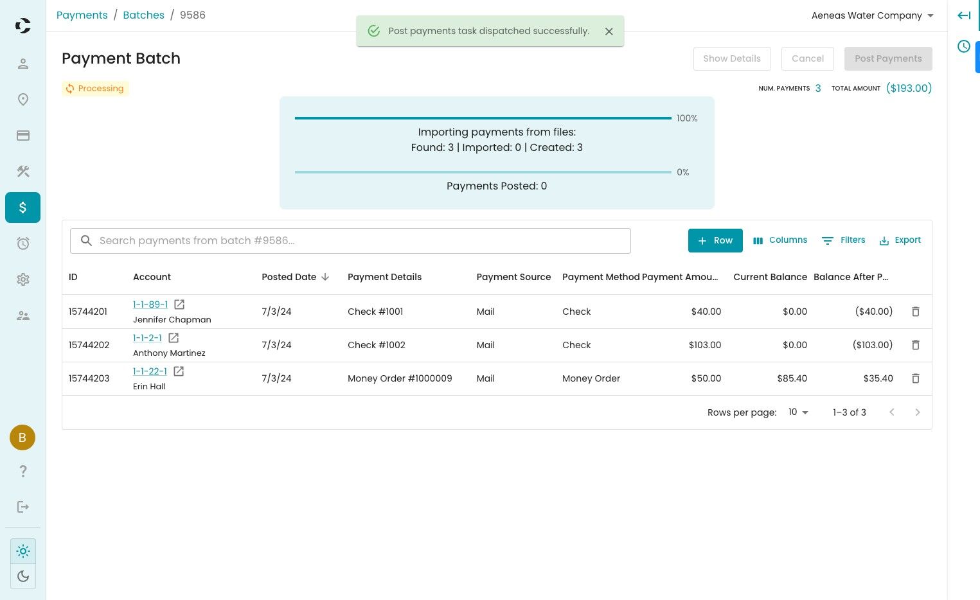980x600 pixels.
Task: Delete payment 15744201 trash icon
Action: pos(916,312)
